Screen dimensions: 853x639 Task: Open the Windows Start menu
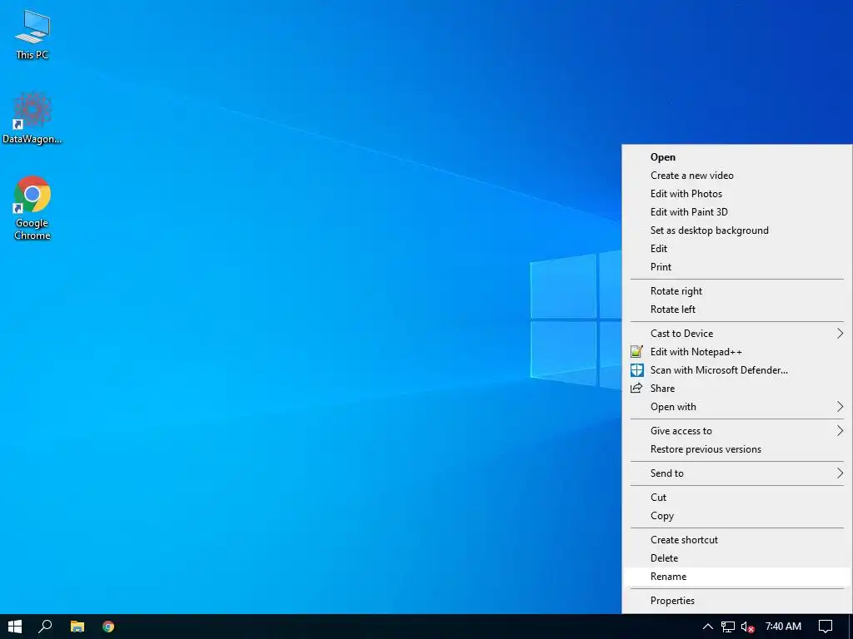[15, 627]
